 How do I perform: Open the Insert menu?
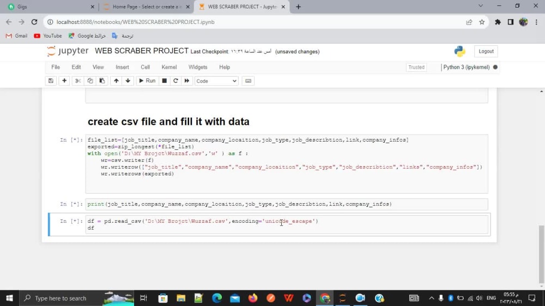pos(122,67)
